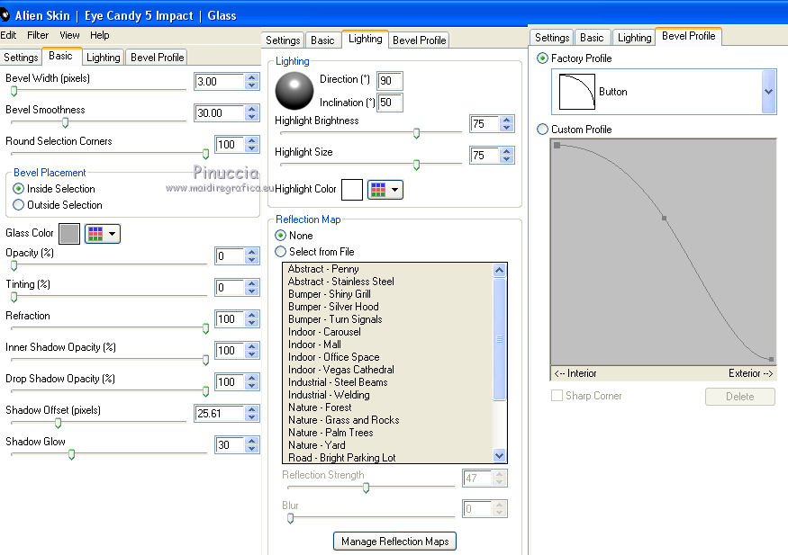Expand the Factory Profile dropdown list

tap(768, 93)
